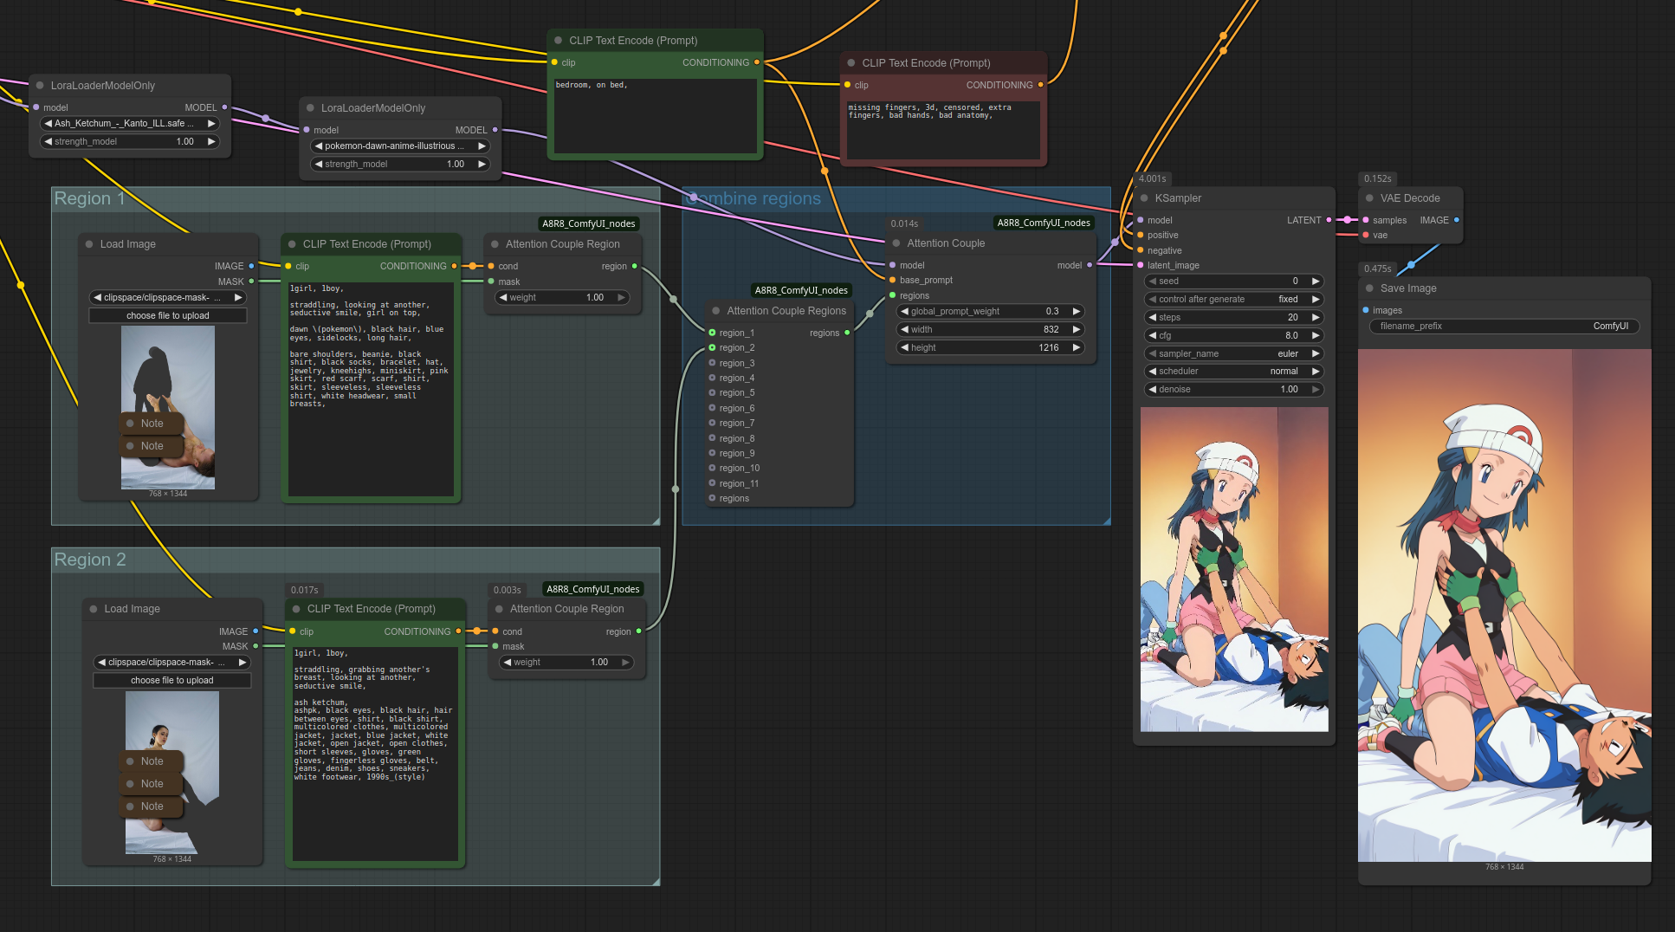The image size is (1675, 932).
Task: Collapse the Ash_Ketchum LoraLoaderModelOnly node dot
Action: [40, 86]
